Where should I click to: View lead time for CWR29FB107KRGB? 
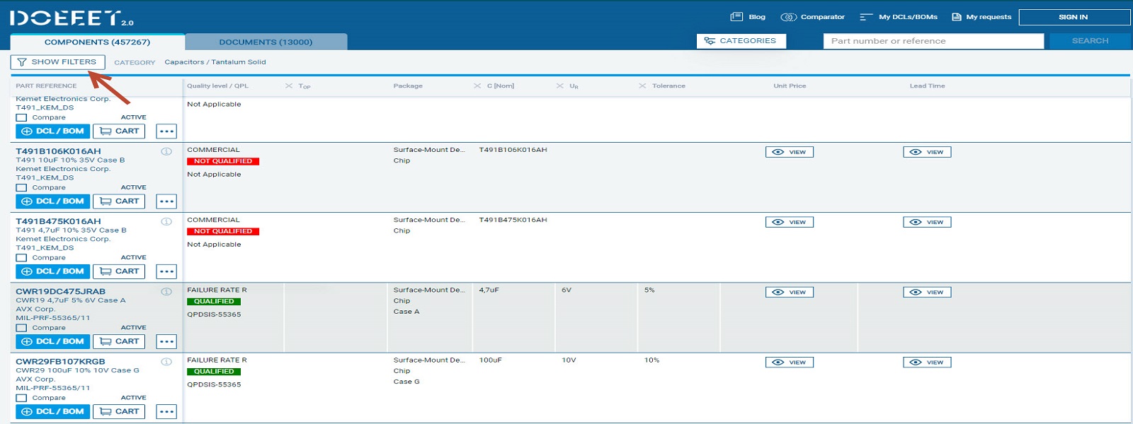[927, 362]
